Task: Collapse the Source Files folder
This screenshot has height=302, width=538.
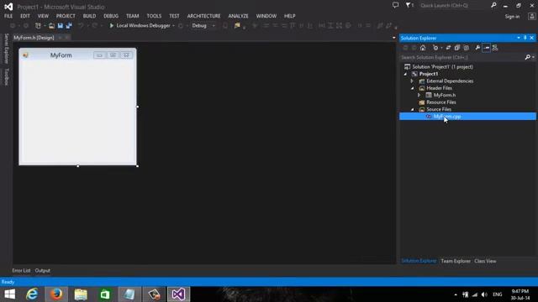Action: point(413,110)
